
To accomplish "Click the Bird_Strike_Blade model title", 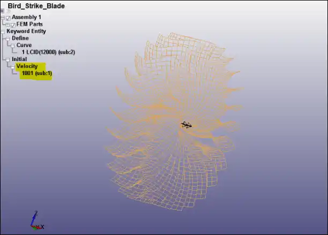I will pyautogui.click(x=36, y=6).
